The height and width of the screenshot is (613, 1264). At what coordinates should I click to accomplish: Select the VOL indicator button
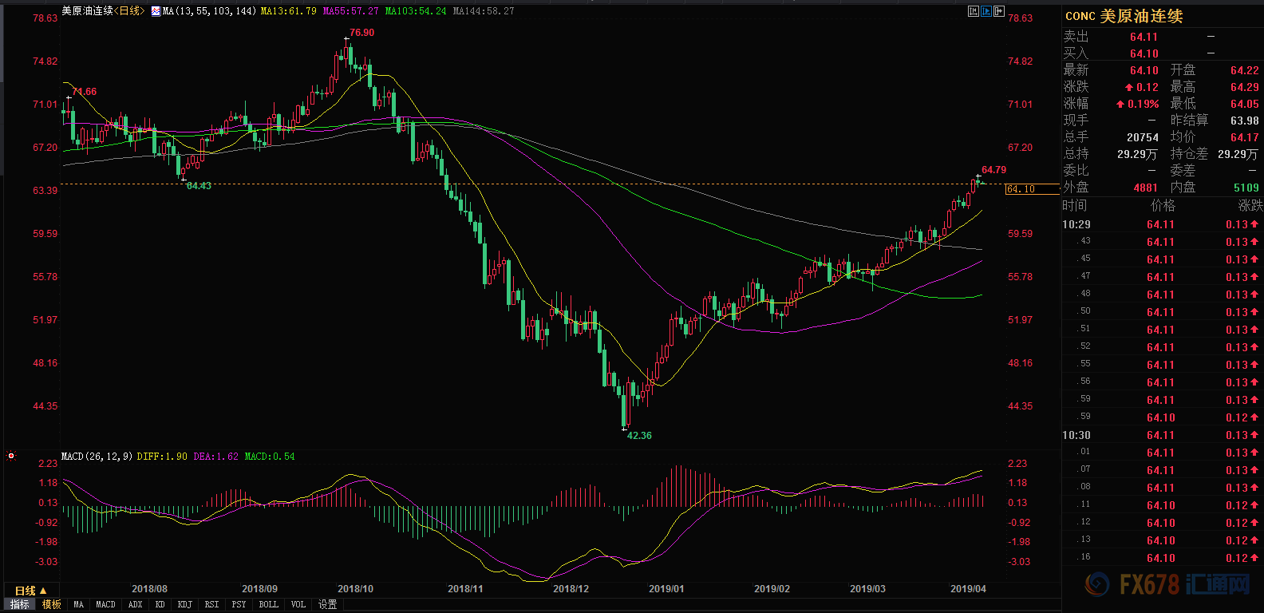click(298, 604)
